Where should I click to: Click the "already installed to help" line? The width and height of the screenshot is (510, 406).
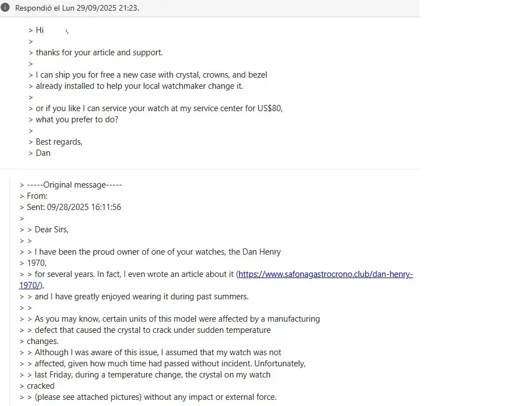click(x=139, y=86)
